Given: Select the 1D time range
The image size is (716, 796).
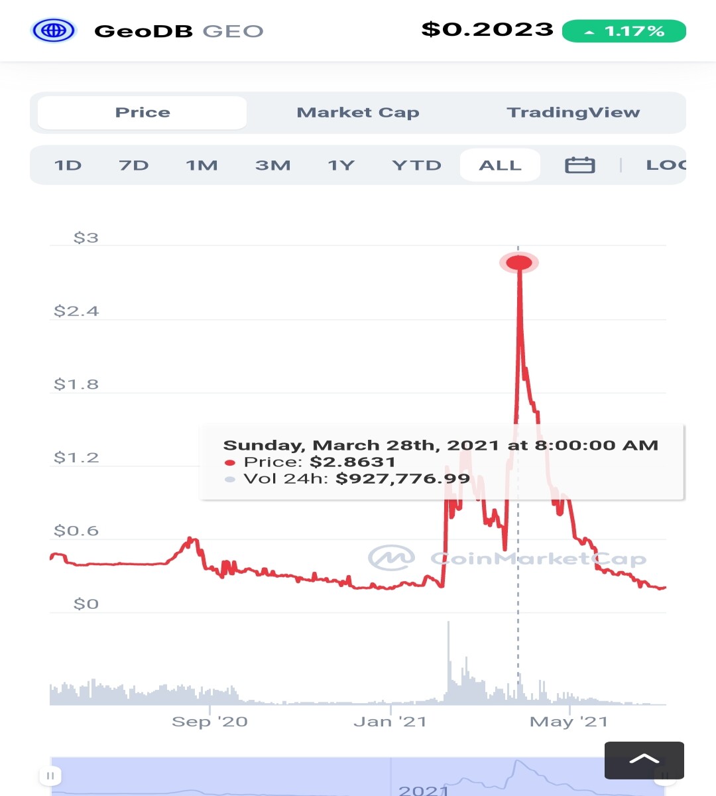Looking at the screenshot, I should (x=68, y=165).
